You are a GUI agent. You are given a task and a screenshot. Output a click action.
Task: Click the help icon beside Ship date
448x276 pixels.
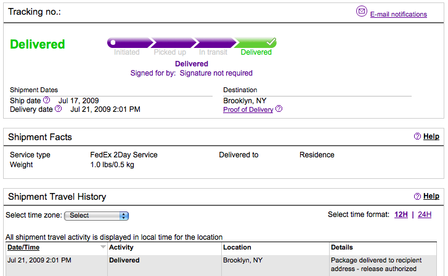click(46, 100)
